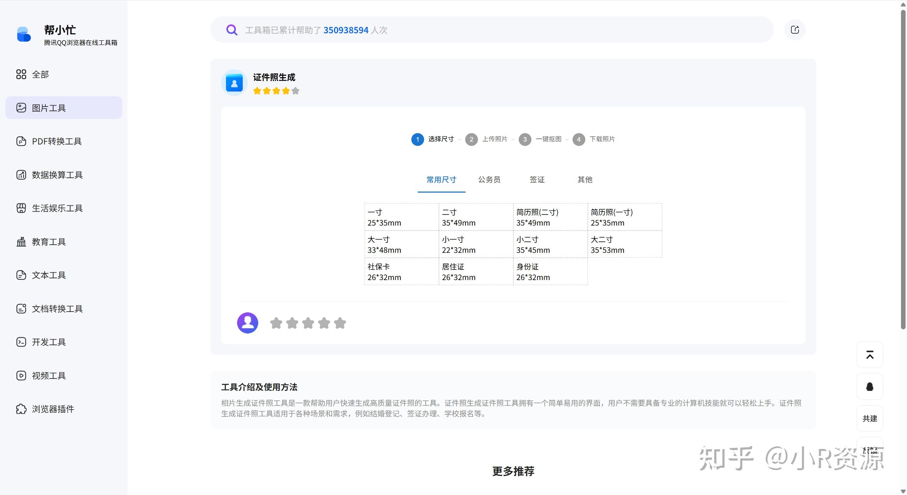Click the 帮小忙 logo icon

click(24, 34)
